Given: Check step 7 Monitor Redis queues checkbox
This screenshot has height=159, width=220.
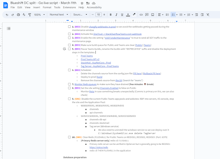Looking at the screenshot, I should pyautogui.click(x=69, y=84).
